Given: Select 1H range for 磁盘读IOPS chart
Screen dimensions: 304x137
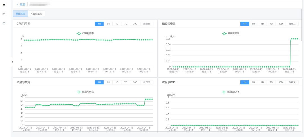Looking at the screenshot, I should point(245,82).
